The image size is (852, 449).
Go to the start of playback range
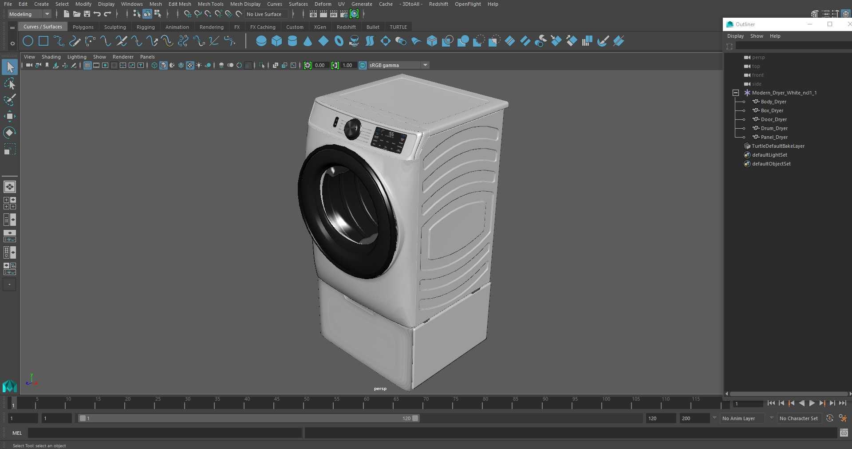tap(771, 403)
